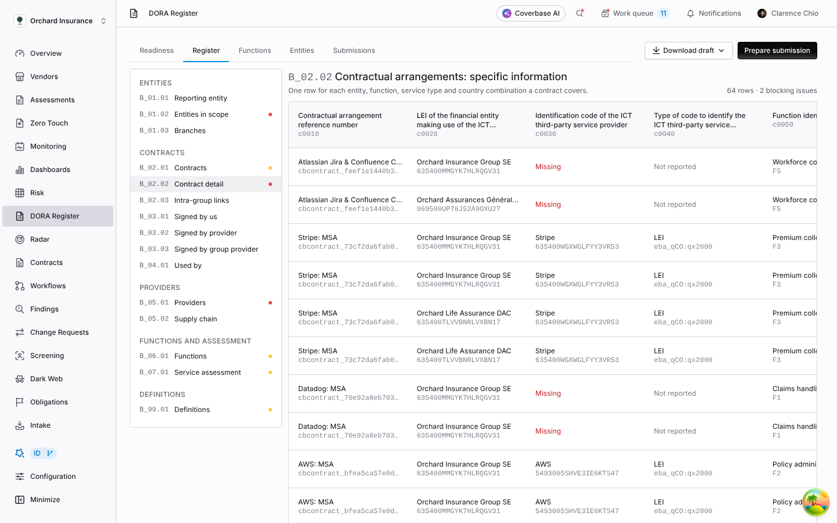Select B_02.03 Intra-group links

pyautogui.click(x=206, y=200)
